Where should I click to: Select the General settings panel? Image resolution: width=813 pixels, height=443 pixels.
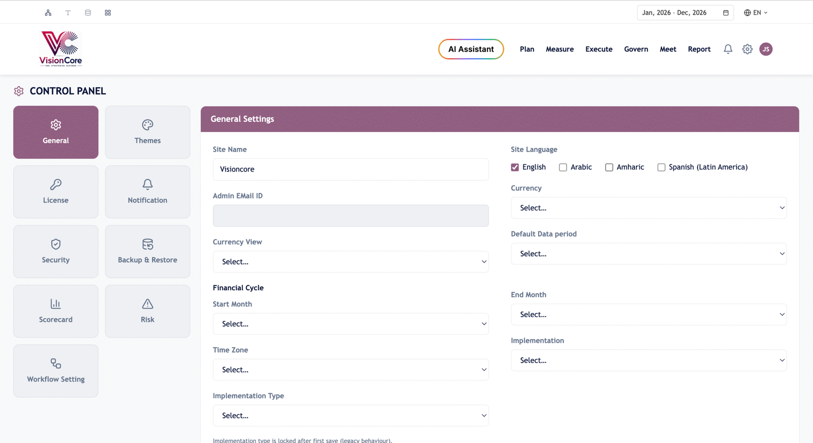pyautogui.click(x=56, y=132)
